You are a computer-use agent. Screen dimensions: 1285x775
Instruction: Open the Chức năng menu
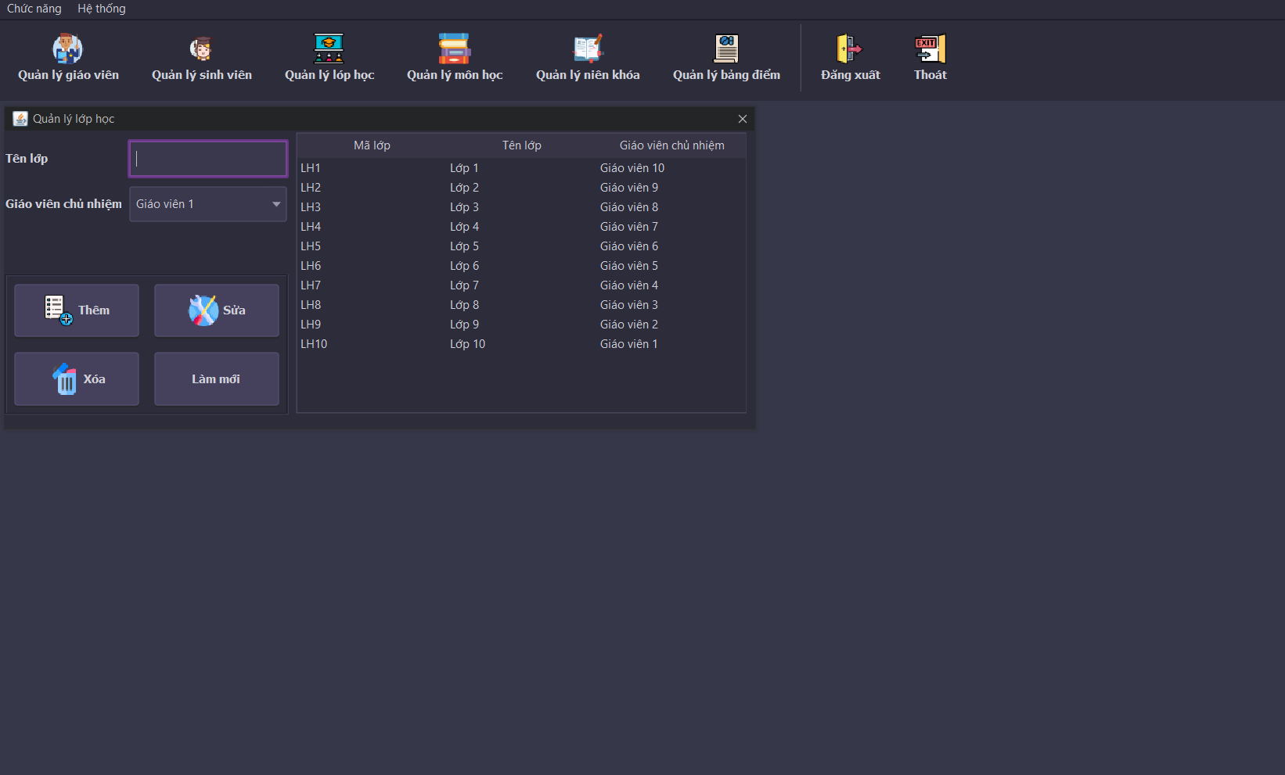pos(34,9)
